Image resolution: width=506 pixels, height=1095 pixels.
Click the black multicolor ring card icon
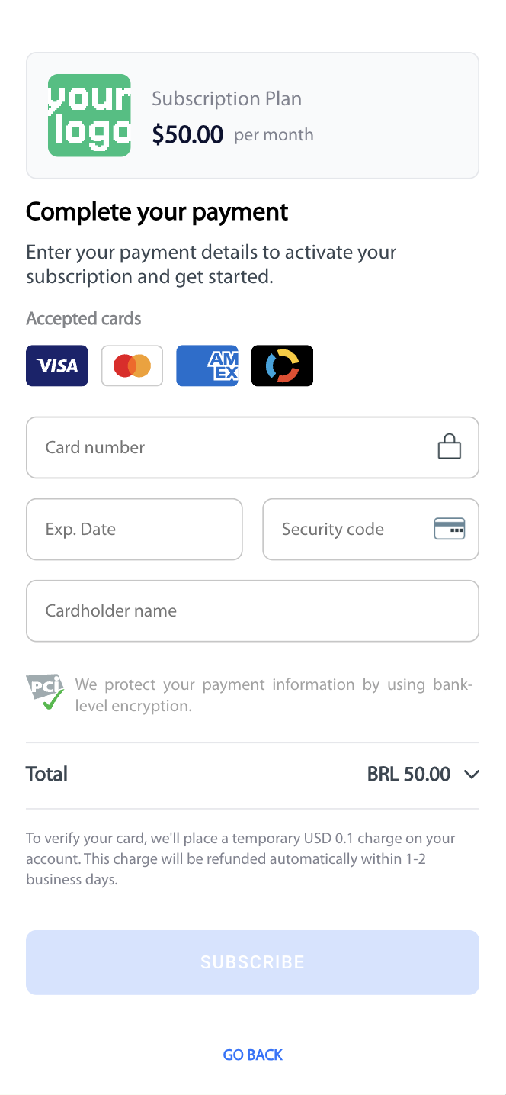click(282, 366)
